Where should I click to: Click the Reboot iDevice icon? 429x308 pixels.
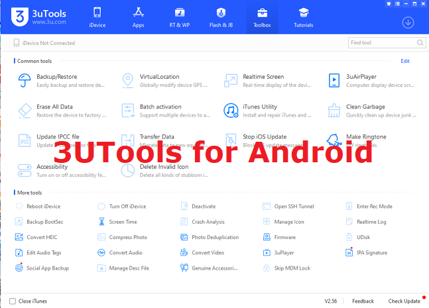tap(19, 206)
